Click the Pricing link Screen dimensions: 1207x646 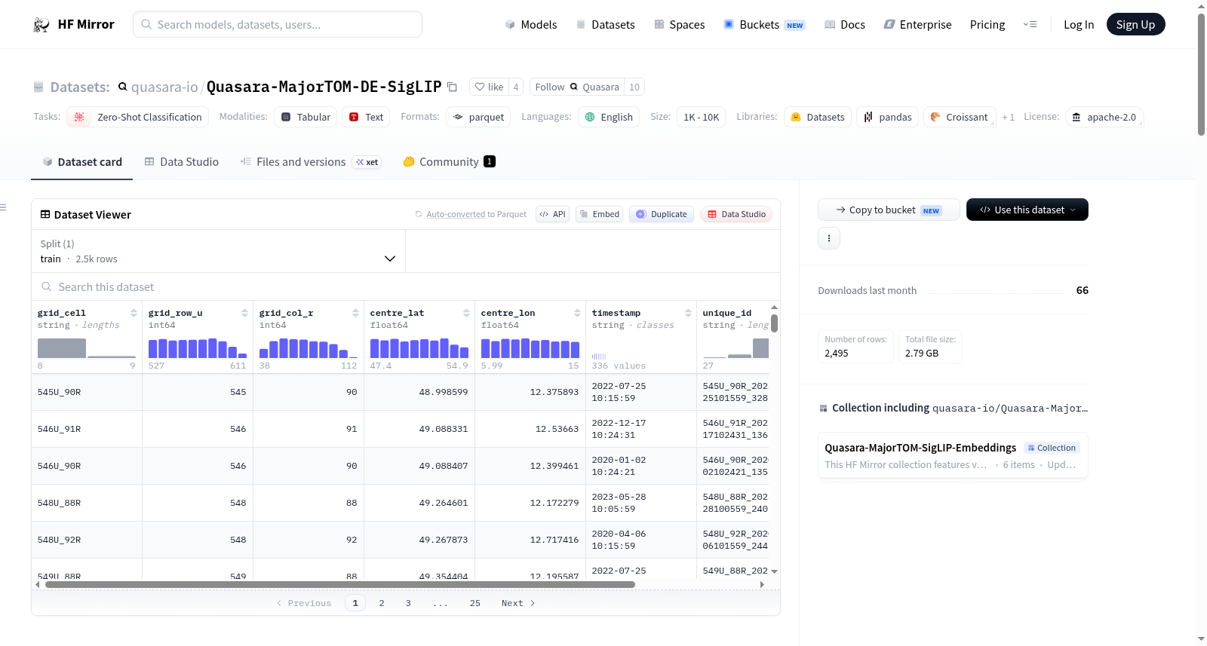[987, 25]
